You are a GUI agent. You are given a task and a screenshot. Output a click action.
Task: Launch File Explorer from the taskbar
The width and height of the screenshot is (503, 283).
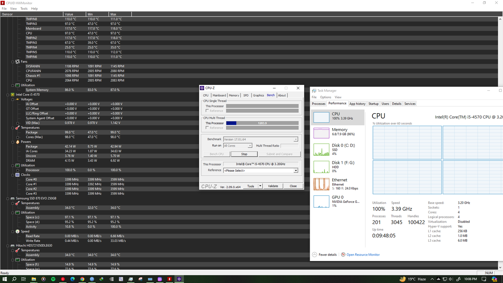[34, 279]
